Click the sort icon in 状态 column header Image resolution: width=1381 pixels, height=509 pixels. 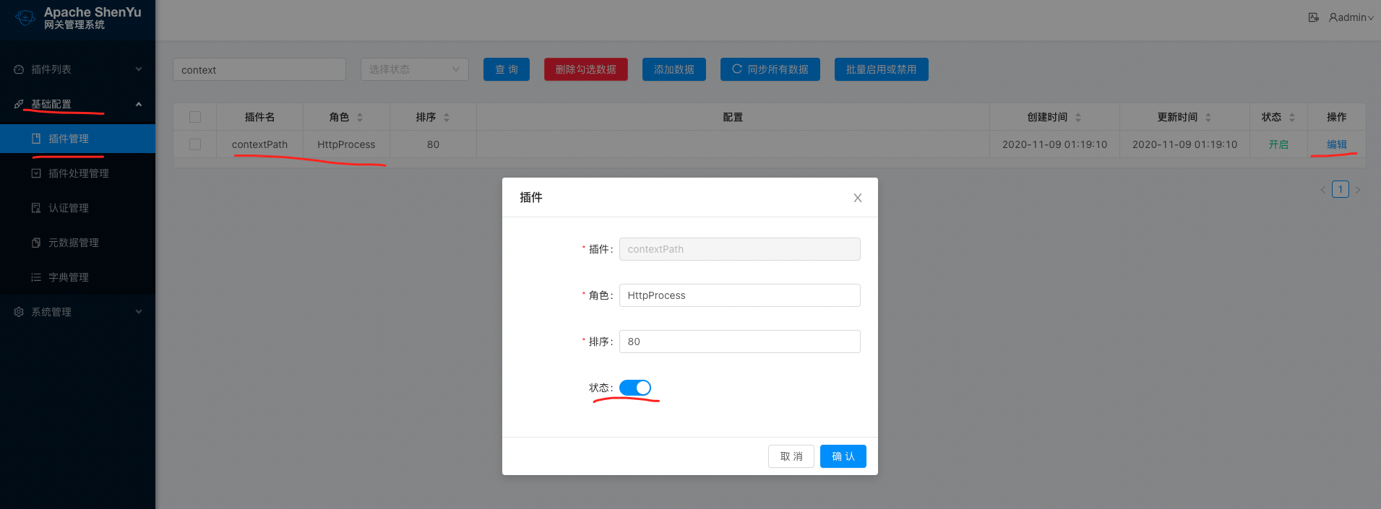click(x=1292, y=117)
